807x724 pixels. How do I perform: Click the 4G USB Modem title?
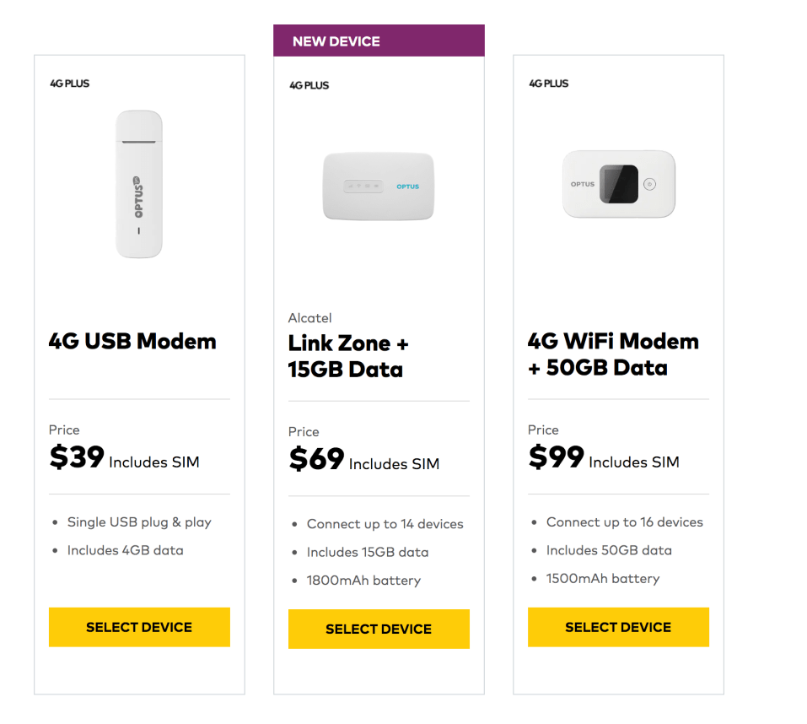132,341
